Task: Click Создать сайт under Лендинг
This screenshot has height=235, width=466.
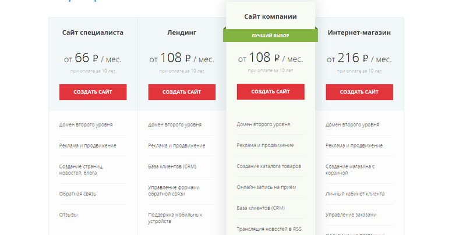Action: (x=182, y=92)
